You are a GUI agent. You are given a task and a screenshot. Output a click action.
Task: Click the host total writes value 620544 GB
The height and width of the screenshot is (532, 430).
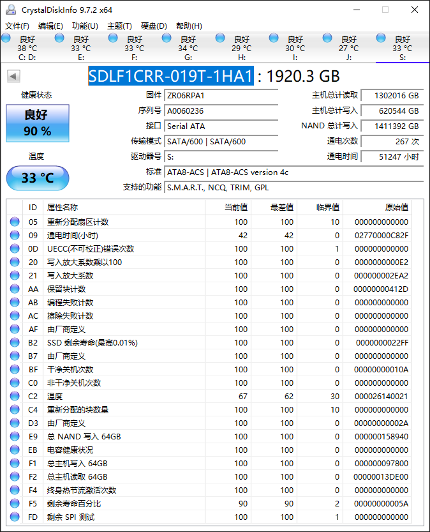392,111
